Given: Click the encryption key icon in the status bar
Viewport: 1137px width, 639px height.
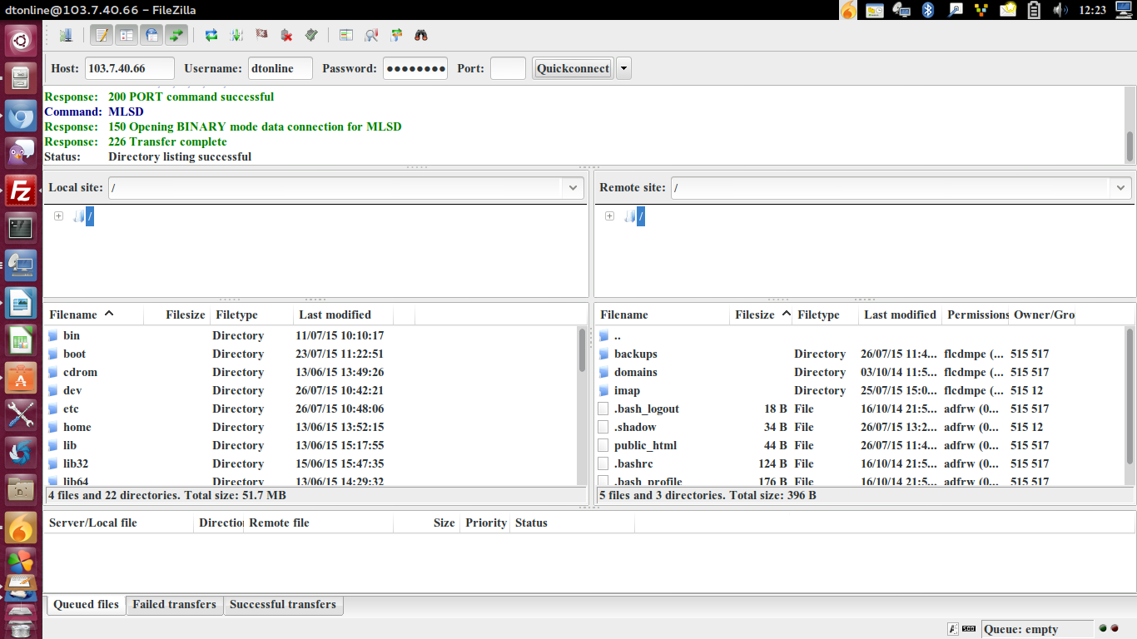Looking at the screenshot, I should coord(953,629).
